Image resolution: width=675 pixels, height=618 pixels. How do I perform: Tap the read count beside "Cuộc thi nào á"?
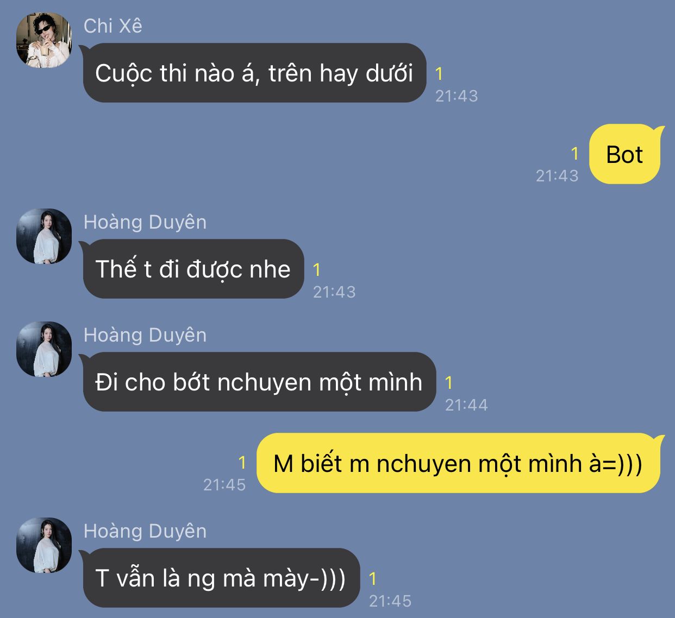(439, 74)
